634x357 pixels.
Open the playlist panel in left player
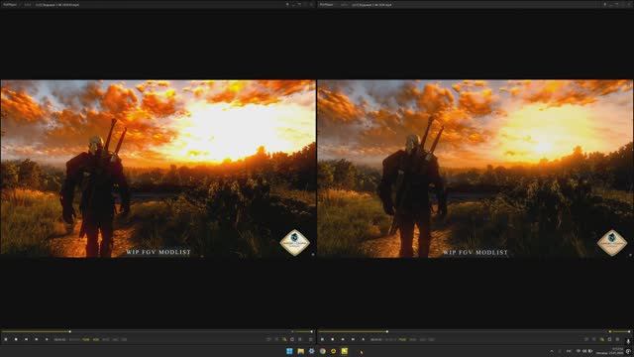[310, 339]
